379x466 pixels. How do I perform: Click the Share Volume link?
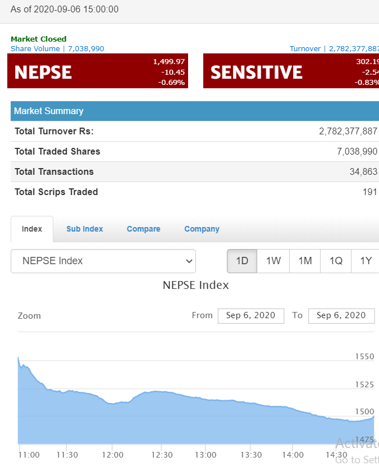pos(57,49)
